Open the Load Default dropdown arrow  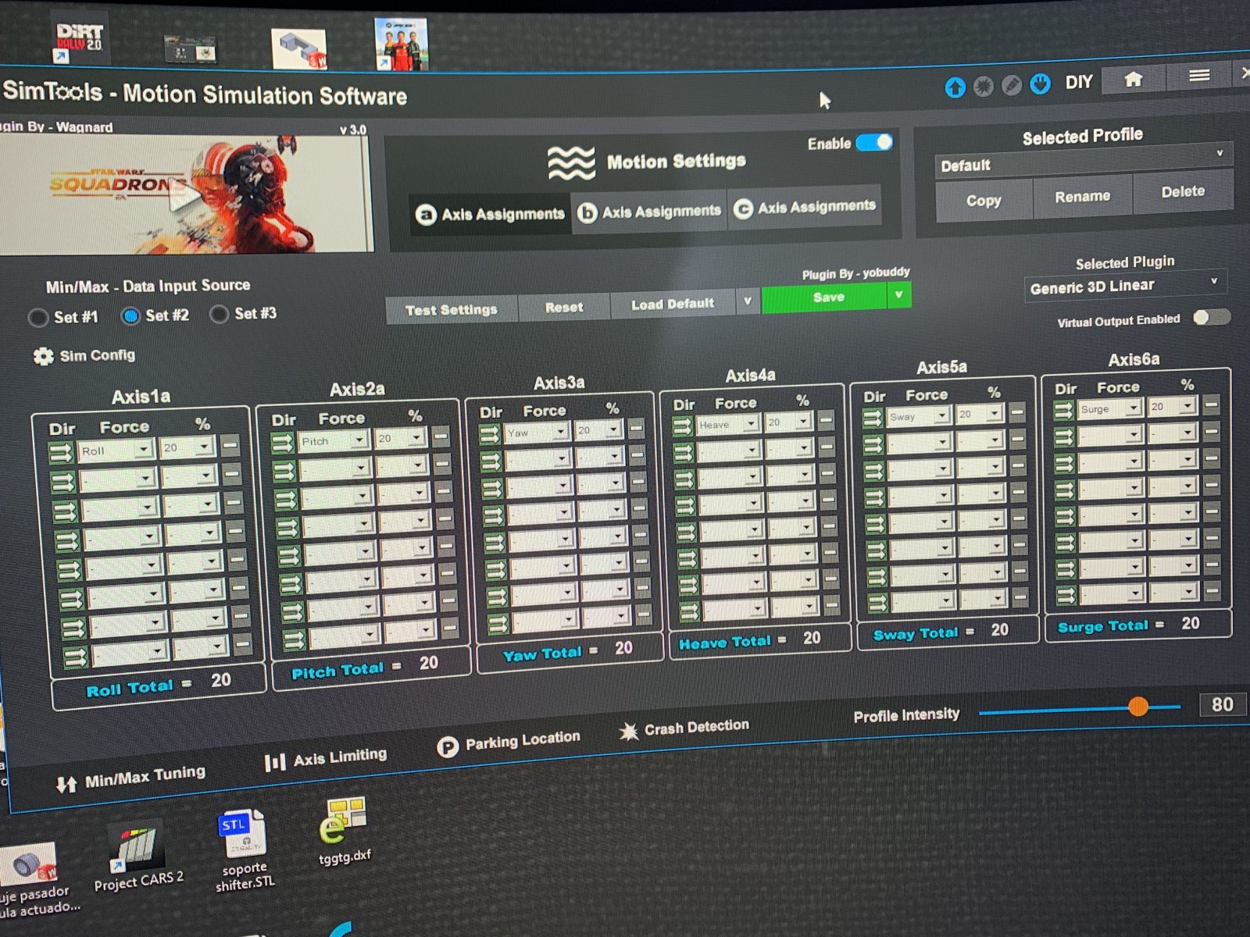[747, 301]
